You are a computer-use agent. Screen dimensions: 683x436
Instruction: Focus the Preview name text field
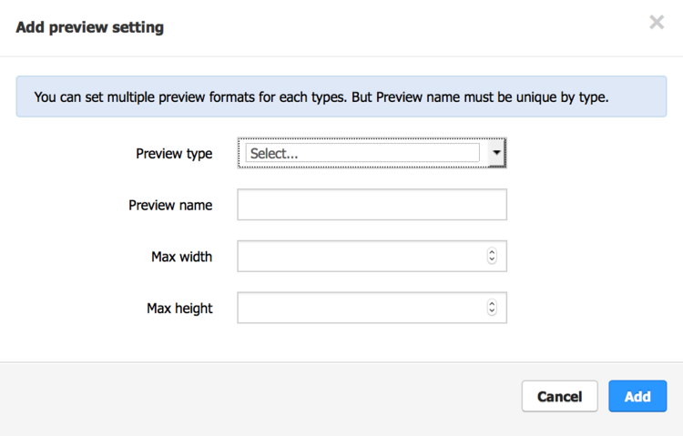coord(372,204)
